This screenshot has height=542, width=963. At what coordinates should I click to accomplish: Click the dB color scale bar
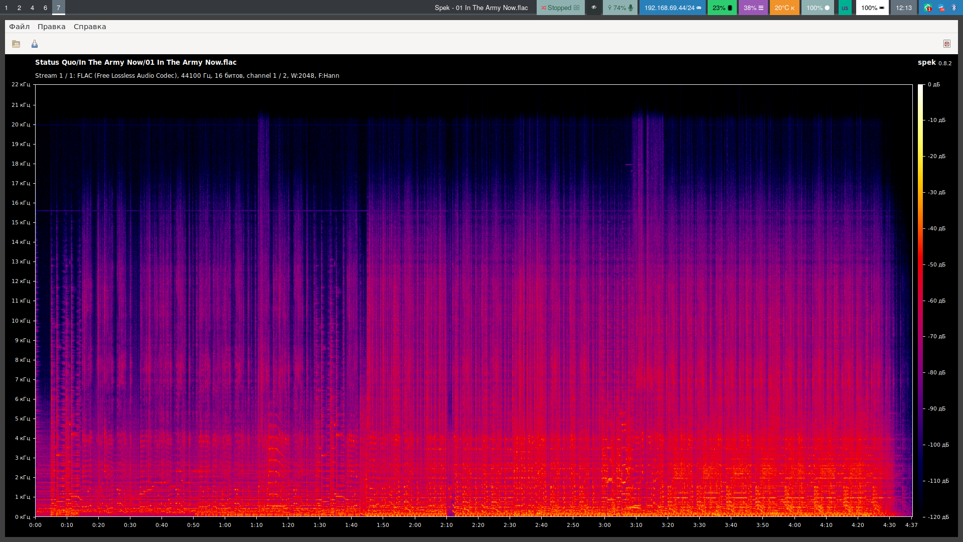920,300
